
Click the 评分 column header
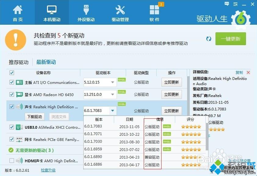click(190, 119)
